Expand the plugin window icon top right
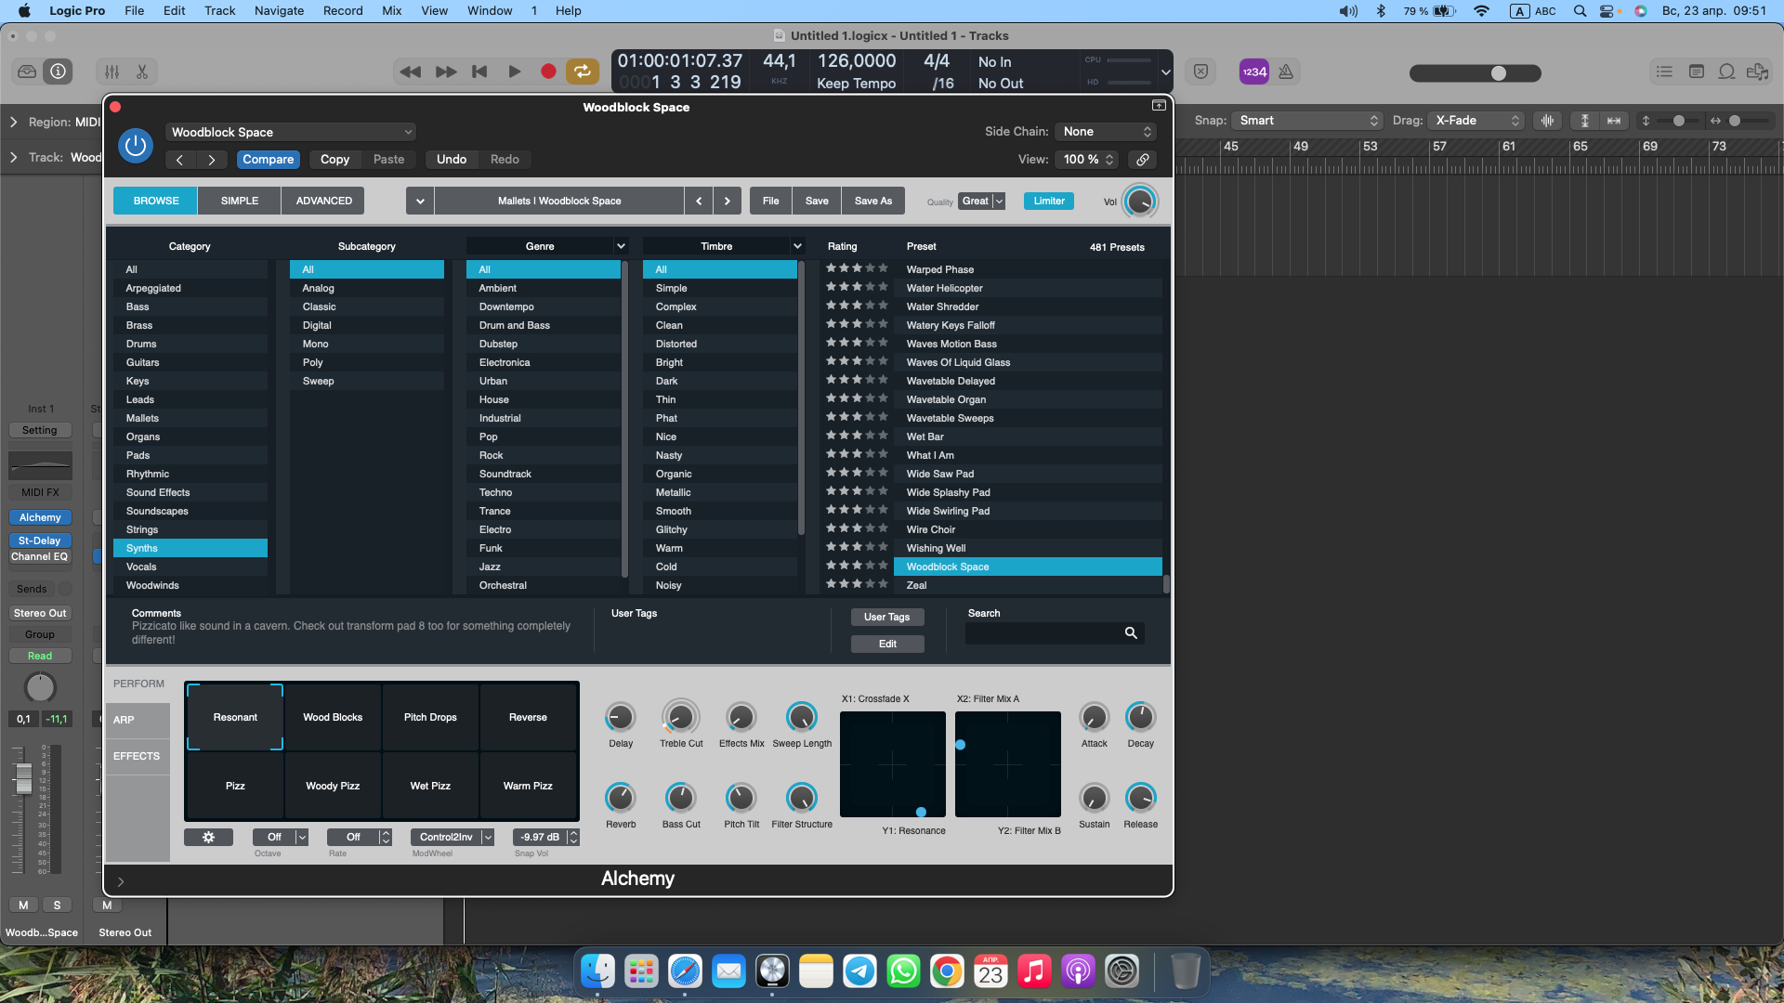 coord(1159,106)
